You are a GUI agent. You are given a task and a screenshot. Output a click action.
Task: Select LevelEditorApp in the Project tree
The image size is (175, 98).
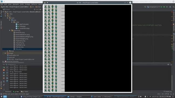[24, 28]
